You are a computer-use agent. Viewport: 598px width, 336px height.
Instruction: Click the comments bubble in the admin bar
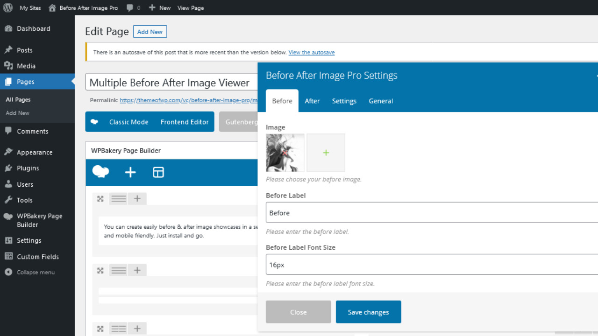click(133, 8)
